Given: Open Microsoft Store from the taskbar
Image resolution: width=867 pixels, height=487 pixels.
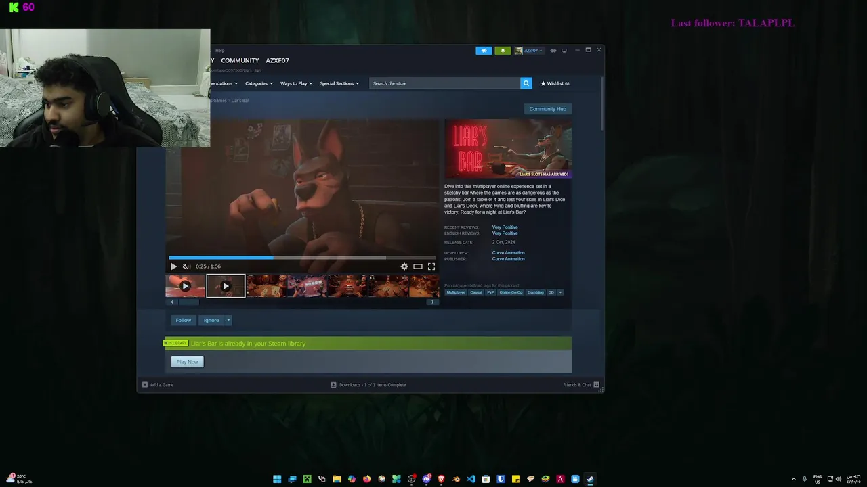Looking at the screenshot, I should [486, 479].
